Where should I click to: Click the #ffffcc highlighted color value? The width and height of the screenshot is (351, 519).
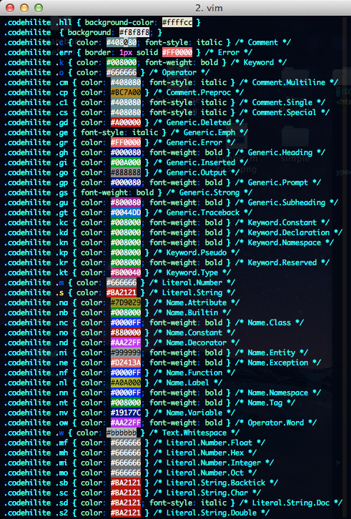click(177, 22)
